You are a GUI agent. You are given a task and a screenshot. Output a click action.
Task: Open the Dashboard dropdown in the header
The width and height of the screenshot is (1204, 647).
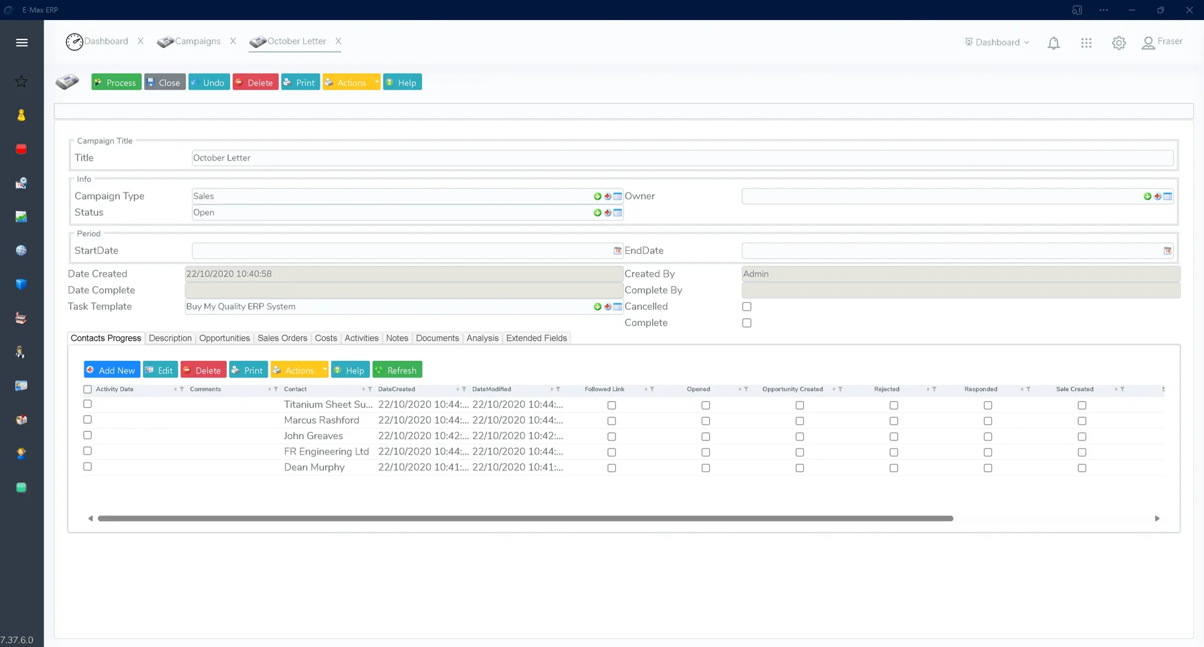(x=997, y=42)
